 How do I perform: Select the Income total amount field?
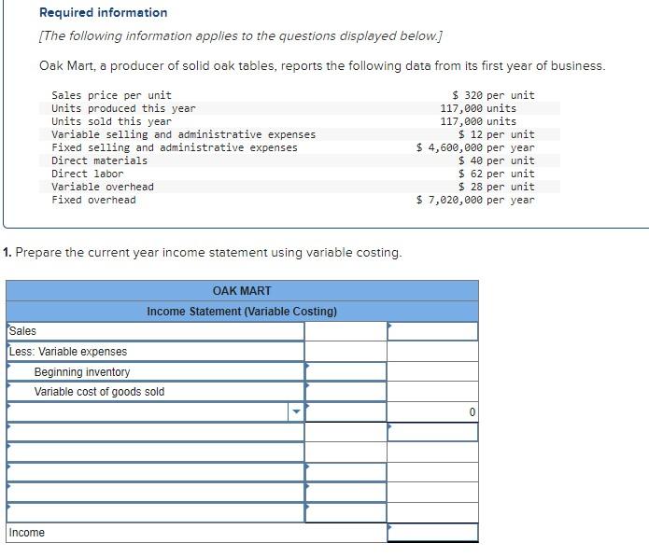(432, 532)
